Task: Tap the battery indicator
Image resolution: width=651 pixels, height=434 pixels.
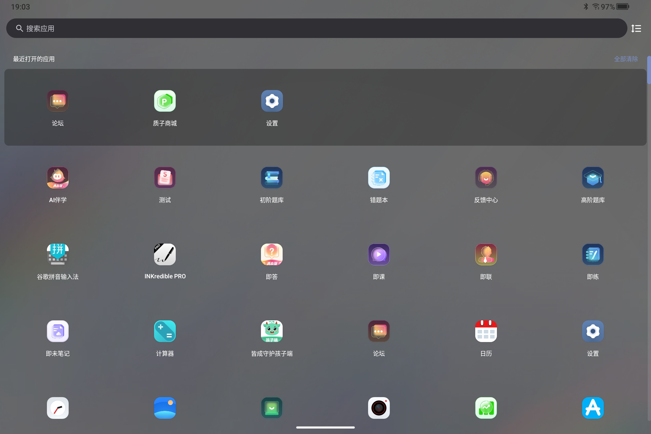Action: (x=623, y=6)
